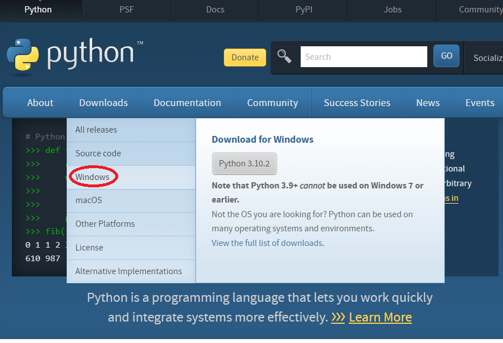Click the Python 3.10.2 download button
503x343 pixels.
point(244,164)
